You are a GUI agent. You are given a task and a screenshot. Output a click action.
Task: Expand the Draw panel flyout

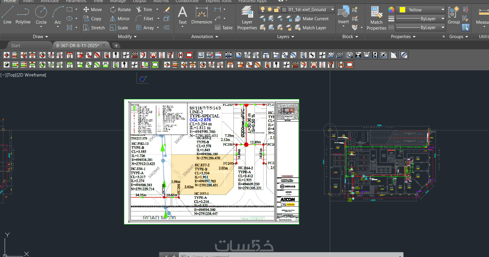40,37
